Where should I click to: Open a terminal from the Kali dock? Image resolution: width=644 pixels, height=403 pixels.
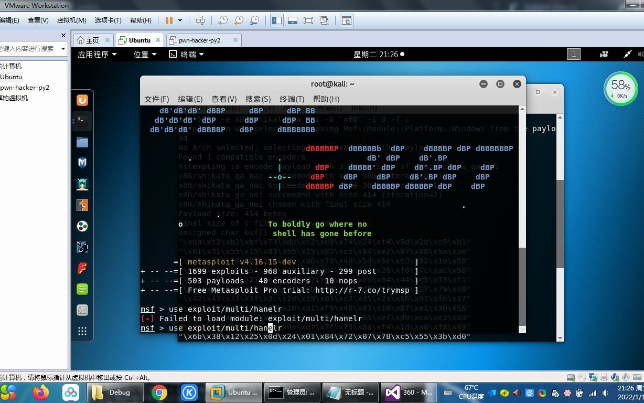point(83,120)
